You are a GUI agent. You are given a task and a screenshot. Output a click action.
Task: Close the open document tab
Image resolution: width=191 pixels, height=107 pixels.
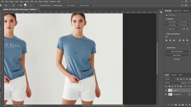(x=38, y=9)
